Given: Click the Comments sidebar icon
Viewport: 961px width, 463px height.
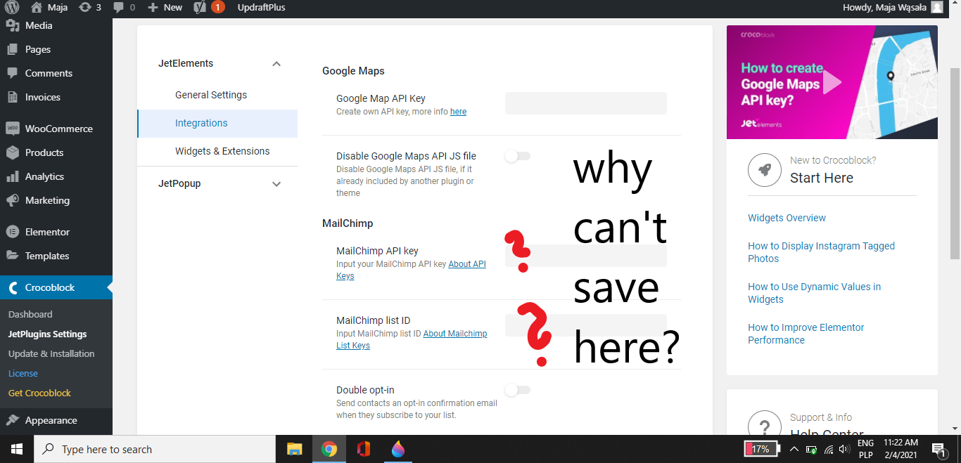Looking at the screenshot, I should [12, 73].
